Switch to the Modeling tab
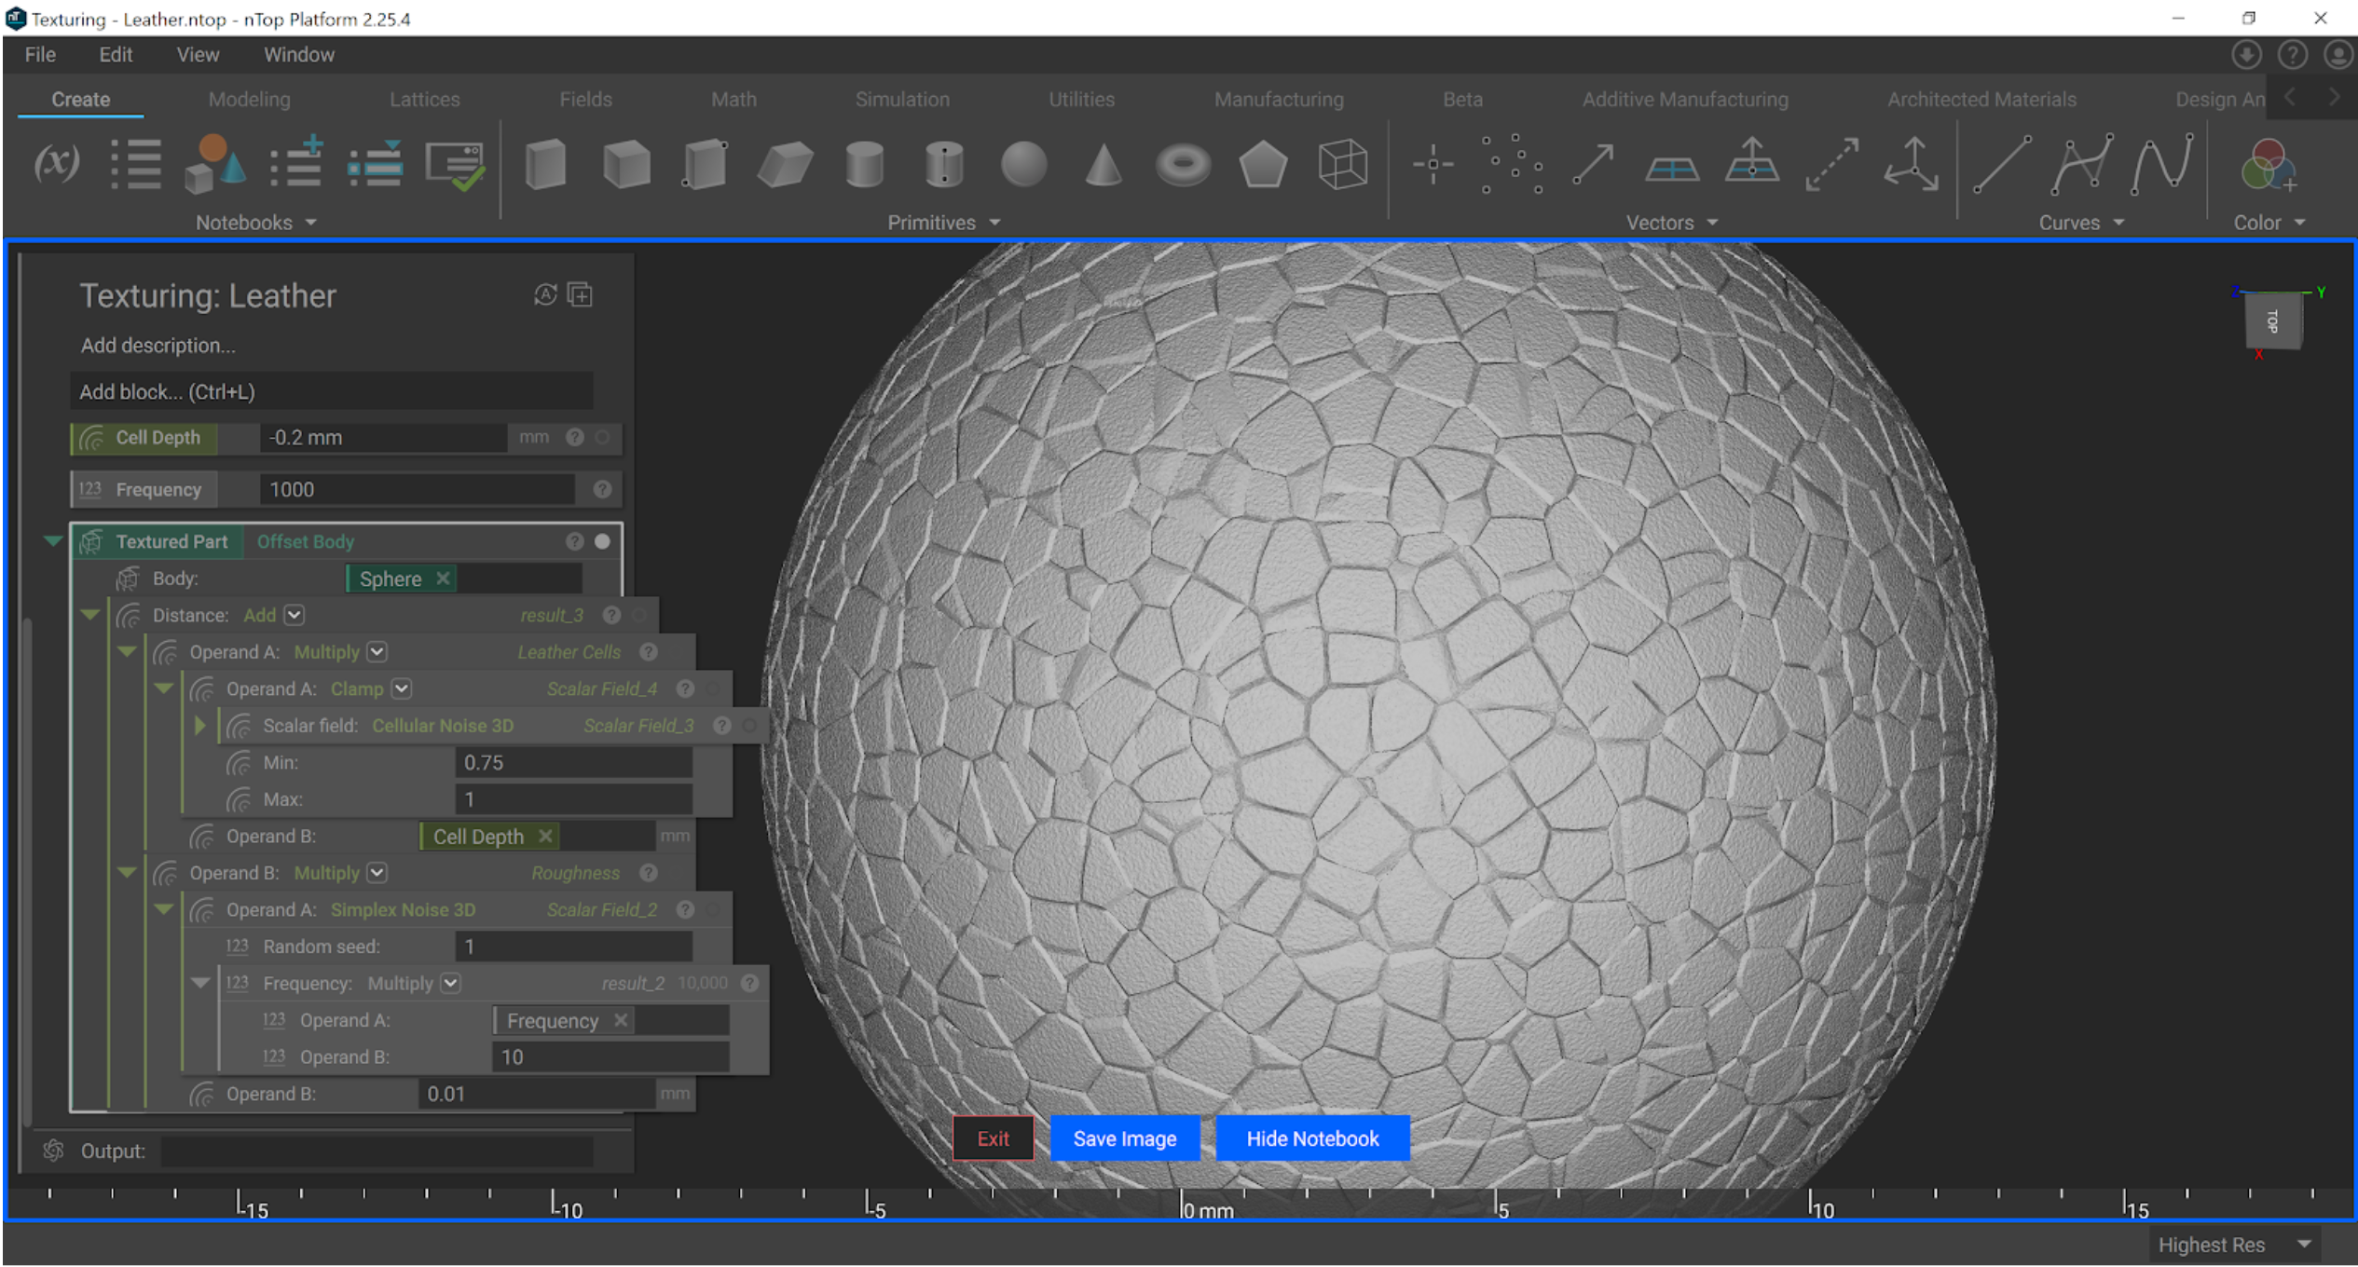This screenshot has width=2358, height=1267. 249,100
